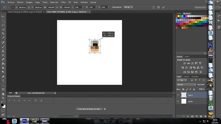Switch to the Color panel tab
Viewport: 221px width, 124px height.
point(179,13)
